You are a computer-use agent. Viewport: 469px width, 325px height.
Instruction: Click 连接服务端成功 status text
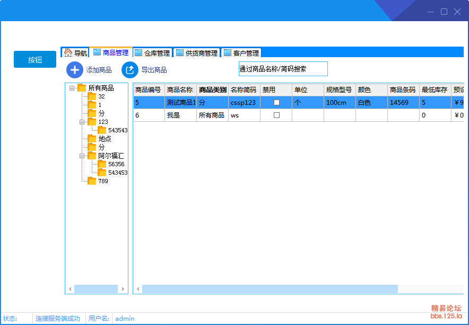click(58, 319)
